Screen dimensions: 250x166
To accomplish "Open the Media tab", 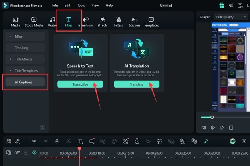I will click(16, 22).
